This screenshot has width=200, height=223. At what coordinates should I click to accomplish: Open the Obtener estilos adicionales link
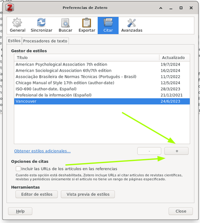point(42,151)
